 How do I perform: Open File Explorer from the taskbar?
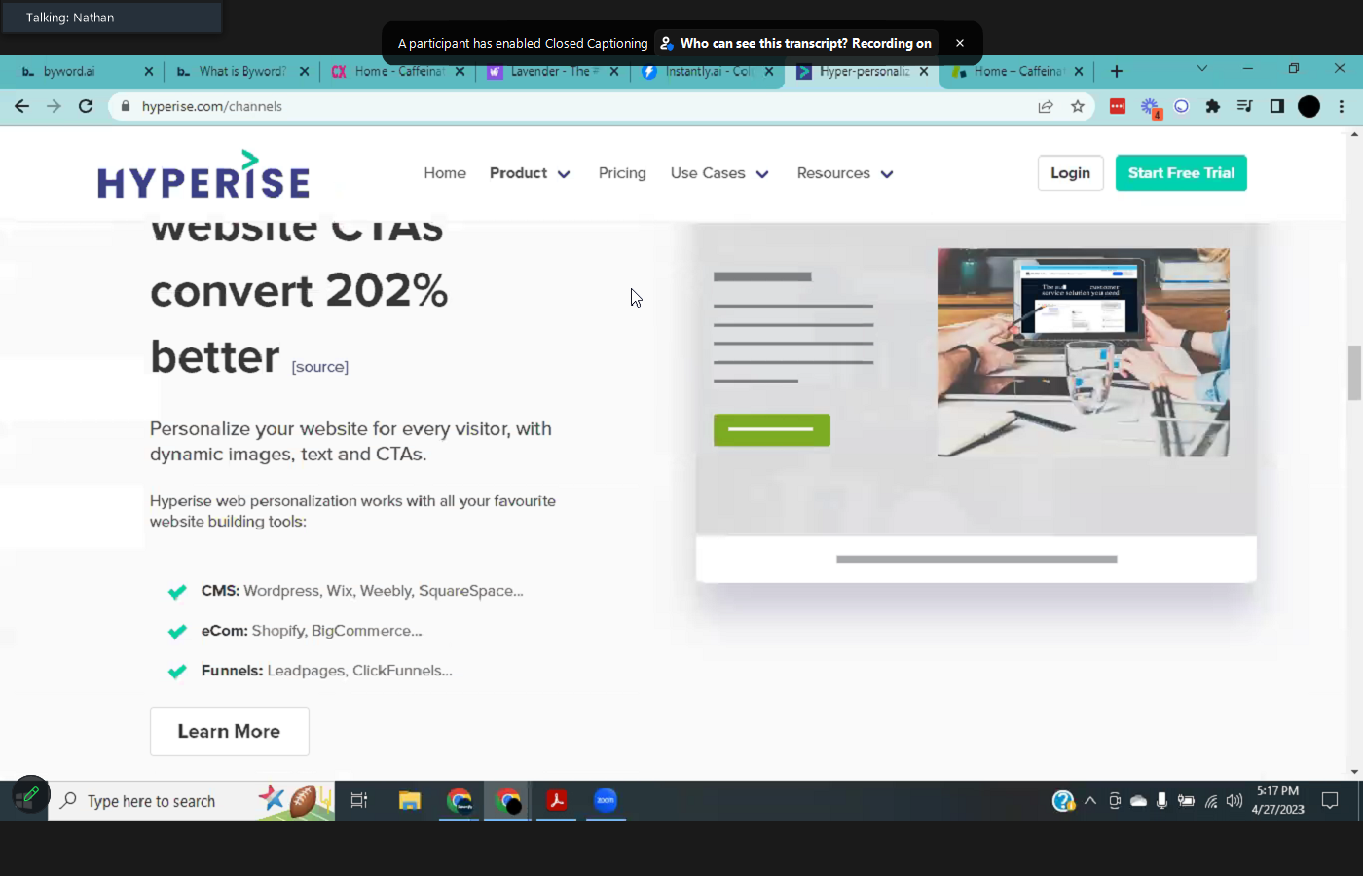coord(409,800)
